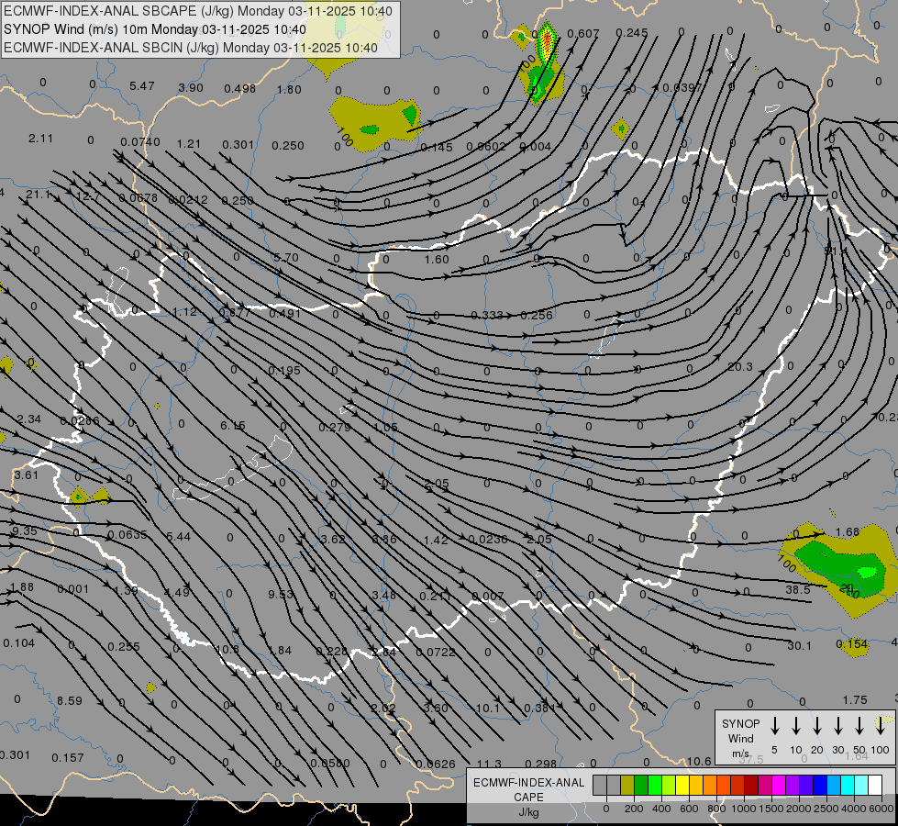Click the 5.47 value near the top left

pyautogui.click(x=141, y=86)
